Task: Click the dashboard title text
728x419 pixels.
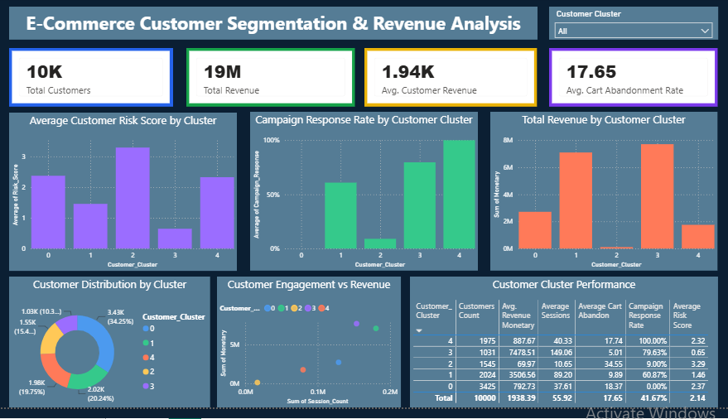Action: click(x=273, y=23)
